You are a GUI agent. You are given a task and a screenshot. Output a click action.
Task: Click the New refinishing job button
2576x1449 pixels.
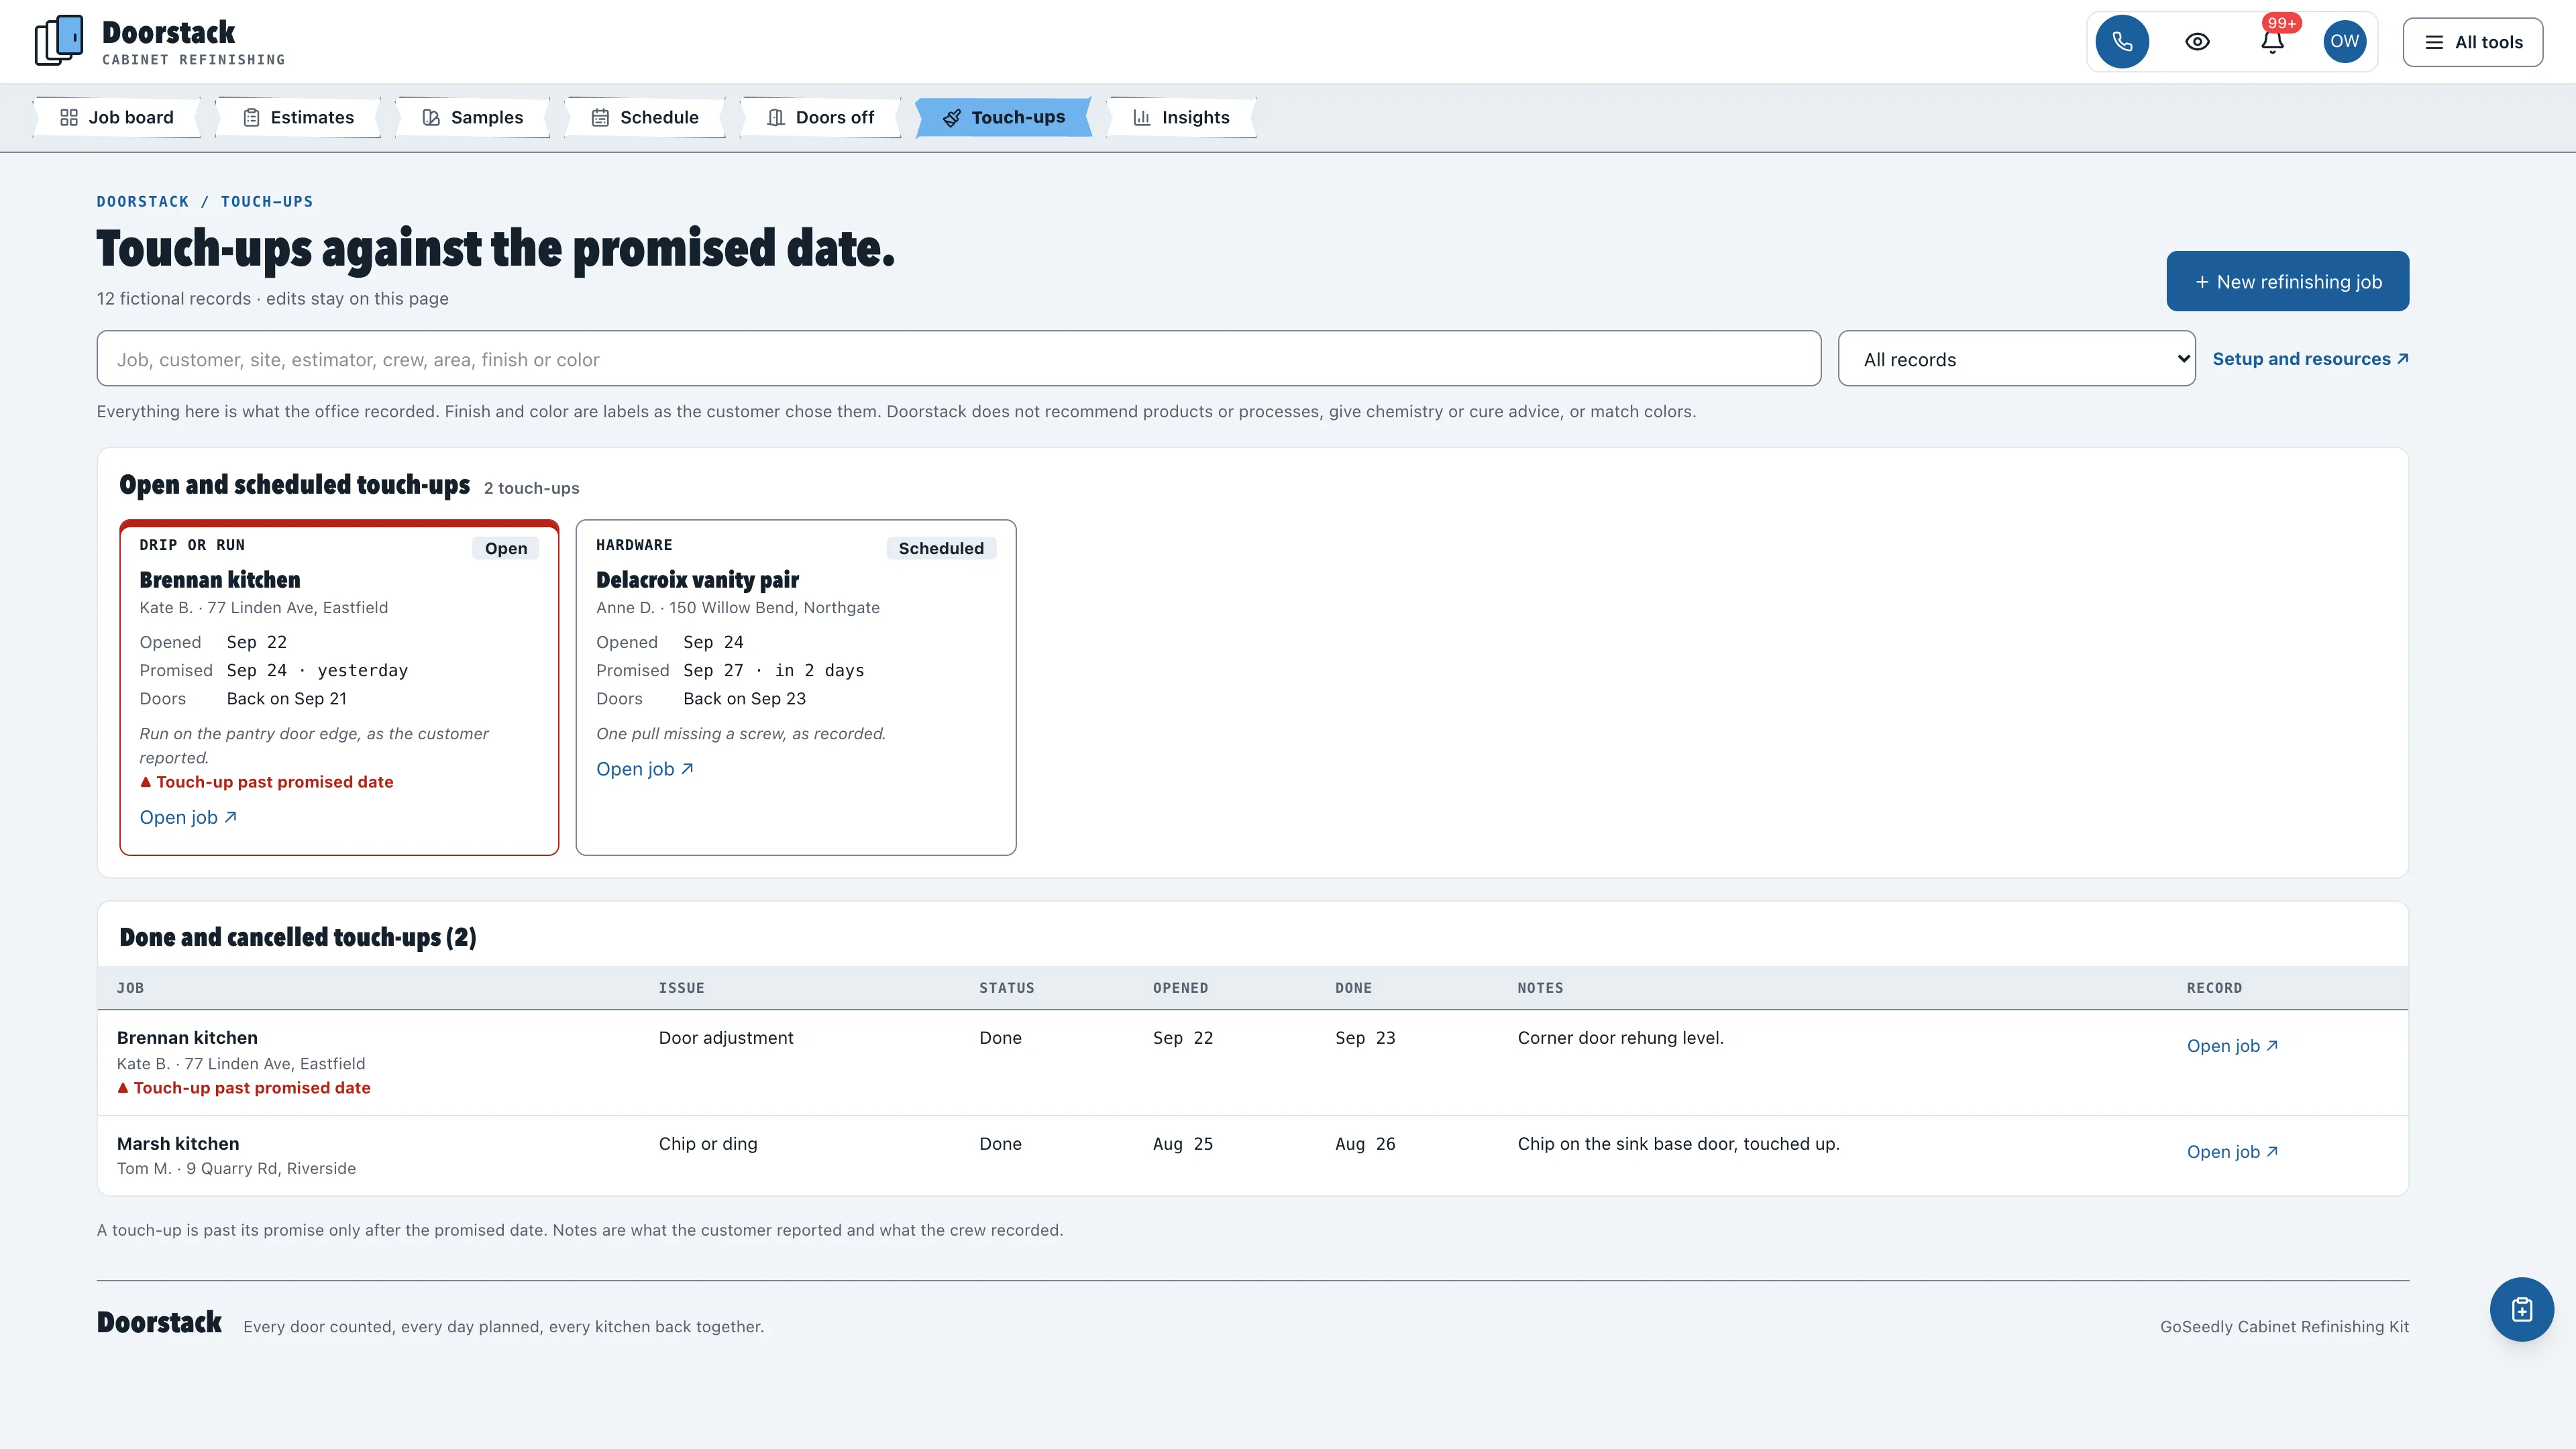[2287, 281]
